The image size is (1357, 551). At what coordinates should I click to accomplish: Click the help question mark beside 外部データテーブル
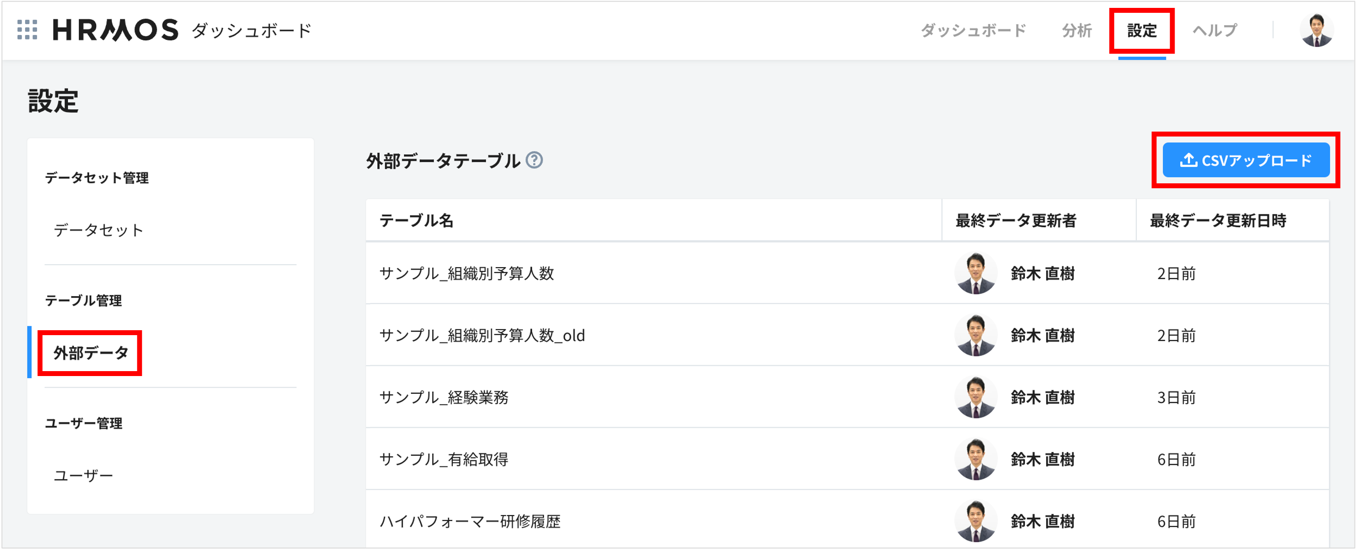pyautogui.click(x=536, y=161)
